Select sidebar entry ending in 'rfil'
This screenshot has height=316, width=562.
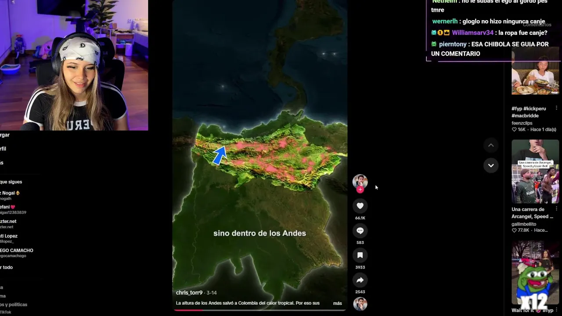(x=4, y=149)
